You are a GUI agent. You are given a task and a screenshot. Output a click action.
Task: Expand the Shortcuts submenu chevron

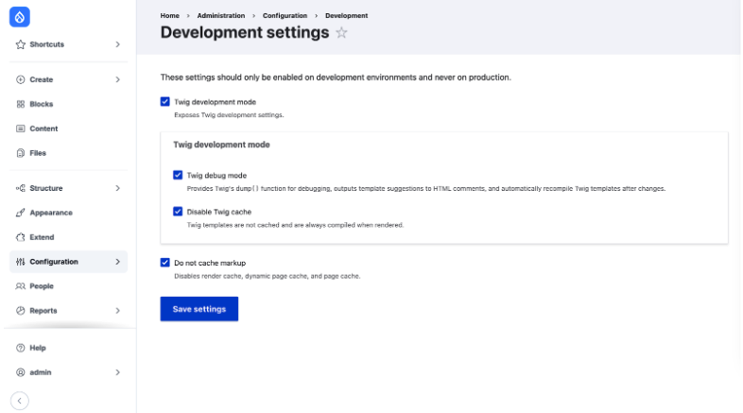point(117,44)
